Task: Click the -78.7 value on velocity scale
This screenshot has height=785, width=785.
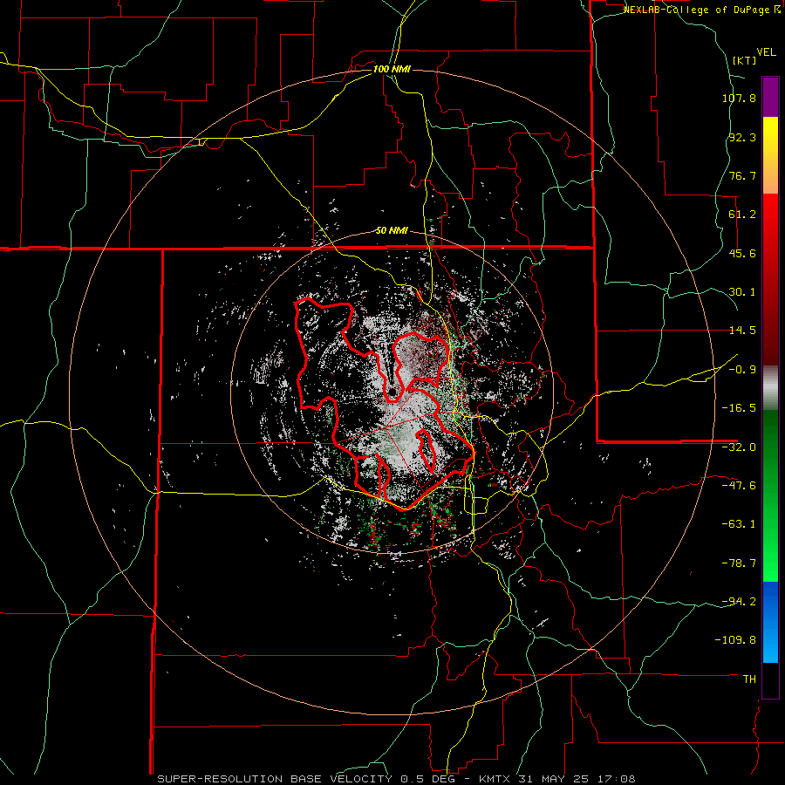Action: 739,563
